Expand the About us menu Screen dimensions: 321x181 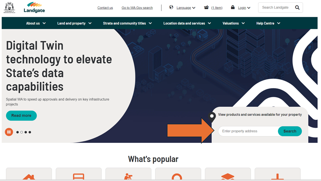point(36,23)
